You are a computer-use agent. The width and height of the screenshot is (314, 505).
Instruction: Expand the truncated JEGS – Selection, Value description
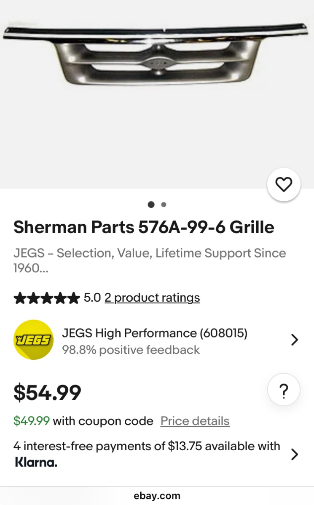[x=150, y=260]
